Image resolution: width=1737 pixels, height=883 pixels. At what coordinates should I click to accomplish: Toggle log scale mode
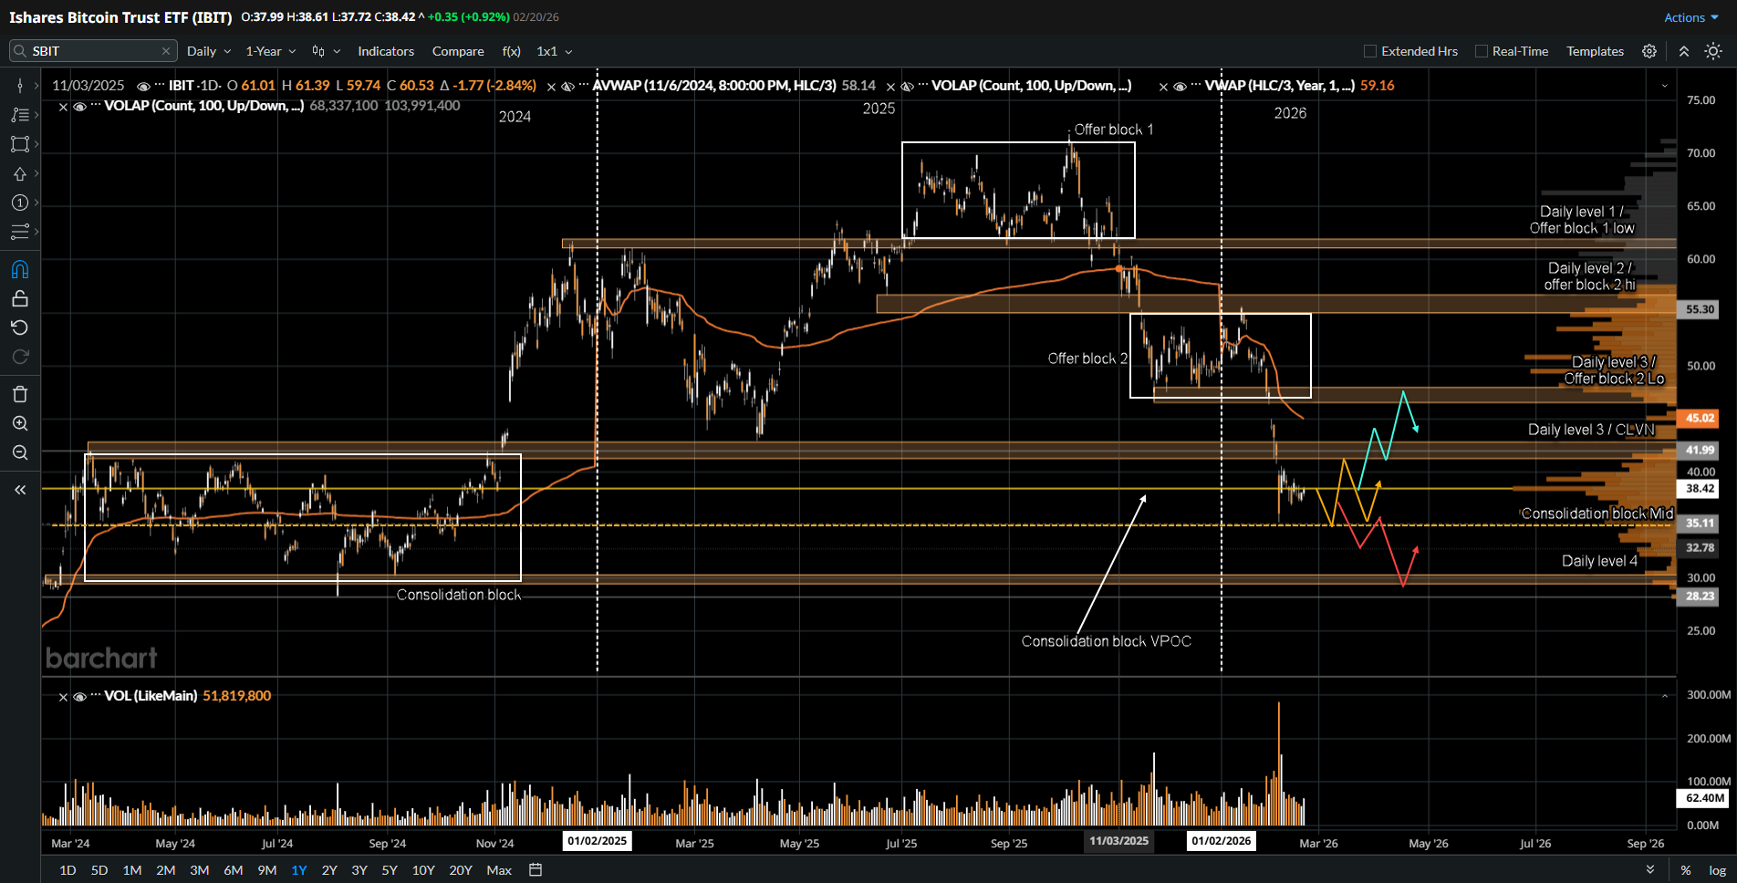(1717, 870)
